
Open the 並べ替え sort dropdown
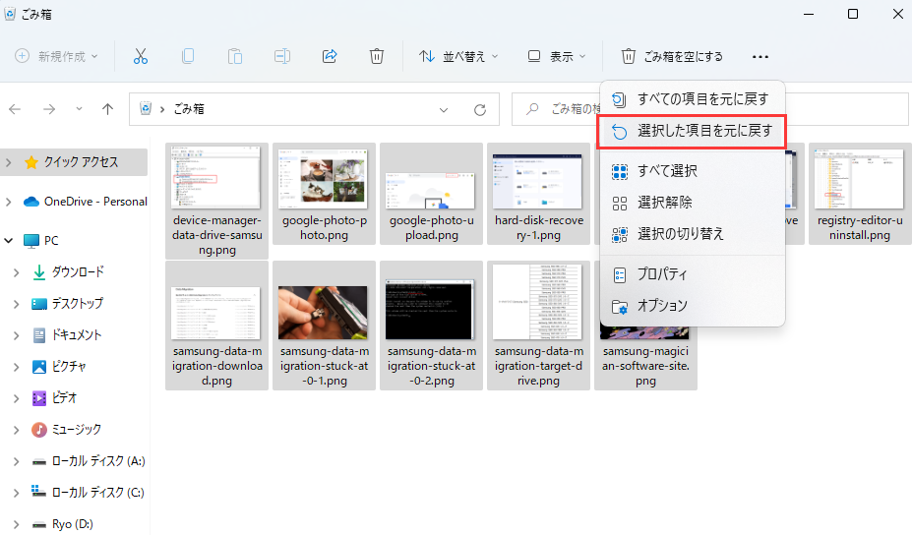(459, 56)
